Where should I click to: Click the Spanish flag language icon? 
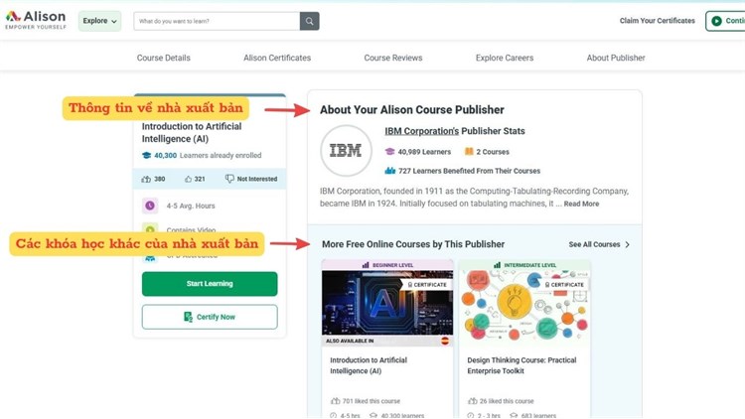(x=445, y=341)
